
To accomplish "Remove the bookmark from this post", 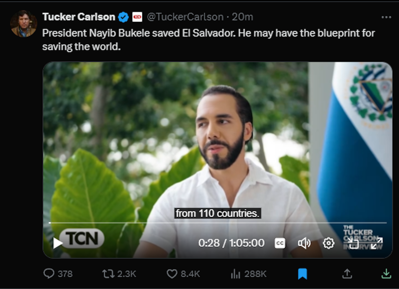I will tap(302, 274).
